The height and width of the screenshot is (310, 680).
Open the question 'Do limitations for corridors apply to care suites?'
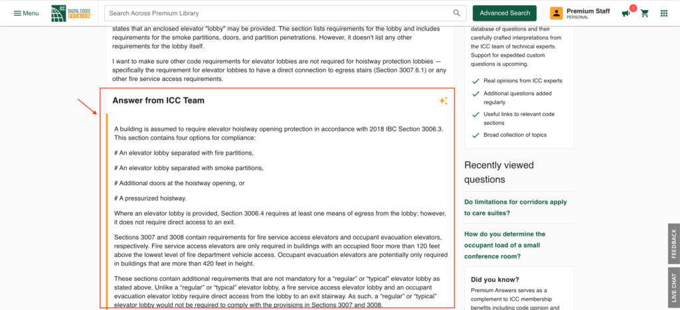tap(515, 207)
